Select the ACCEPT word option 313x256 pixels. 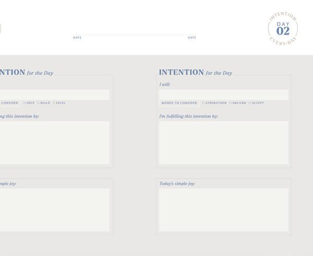click(x=256, y=103)
